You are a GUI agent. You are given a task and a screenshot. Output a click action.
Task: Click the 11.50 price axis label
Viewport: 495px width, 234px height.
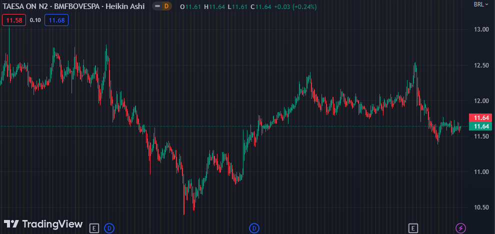pos(481,136)
